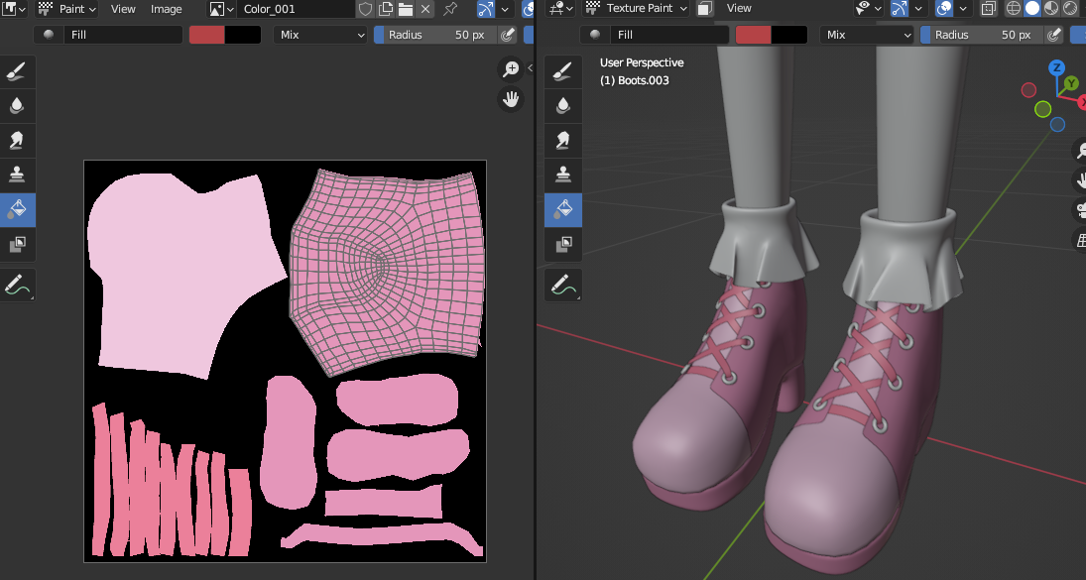This screenshot has width=1086, height=580.
Task: Select the Soften tool in 3D viewport
Action: 563,105
